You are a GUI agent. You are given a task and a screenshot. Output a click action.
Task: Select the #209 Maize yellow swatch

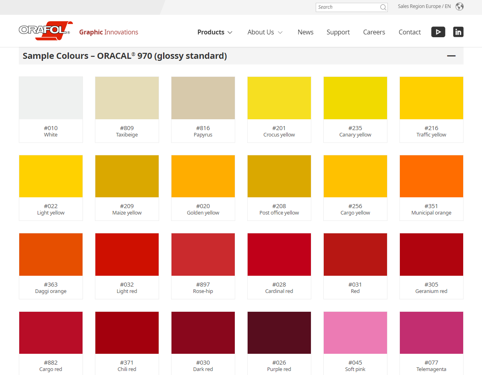127,188
